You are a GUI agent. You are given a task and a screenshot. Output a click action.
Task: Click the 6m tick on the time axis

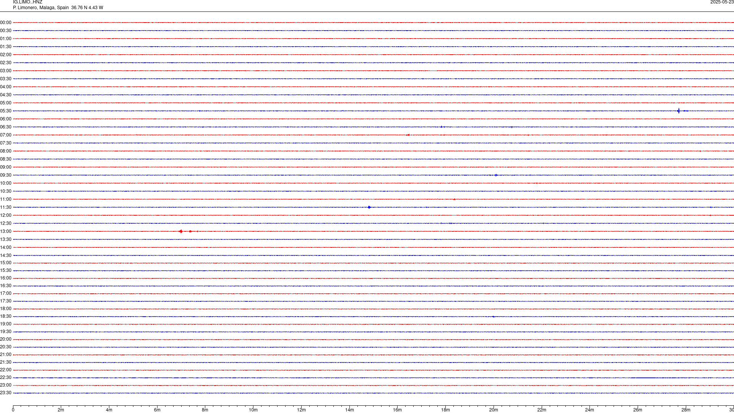(157, 410)
